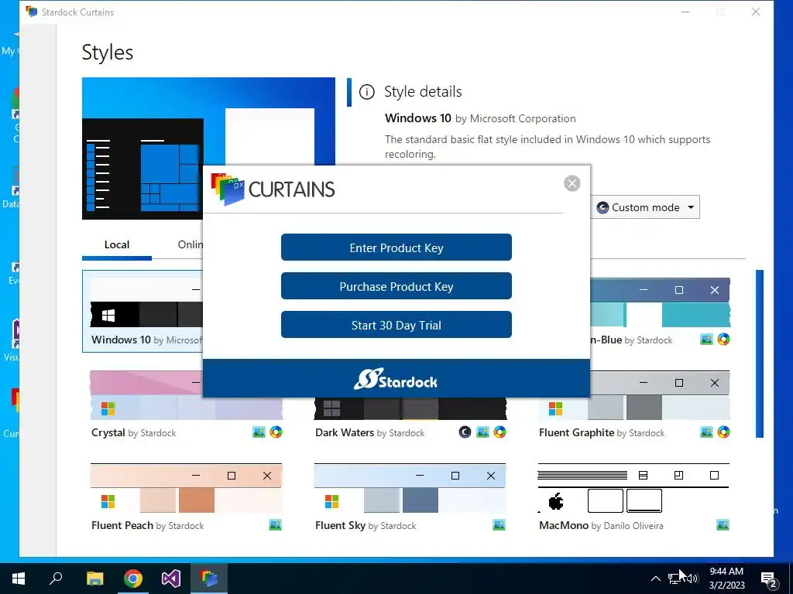This screenshot has width=793, height=594.
Task: Open taskbar search
Action: pyautogui.click(x=56, y=579)
